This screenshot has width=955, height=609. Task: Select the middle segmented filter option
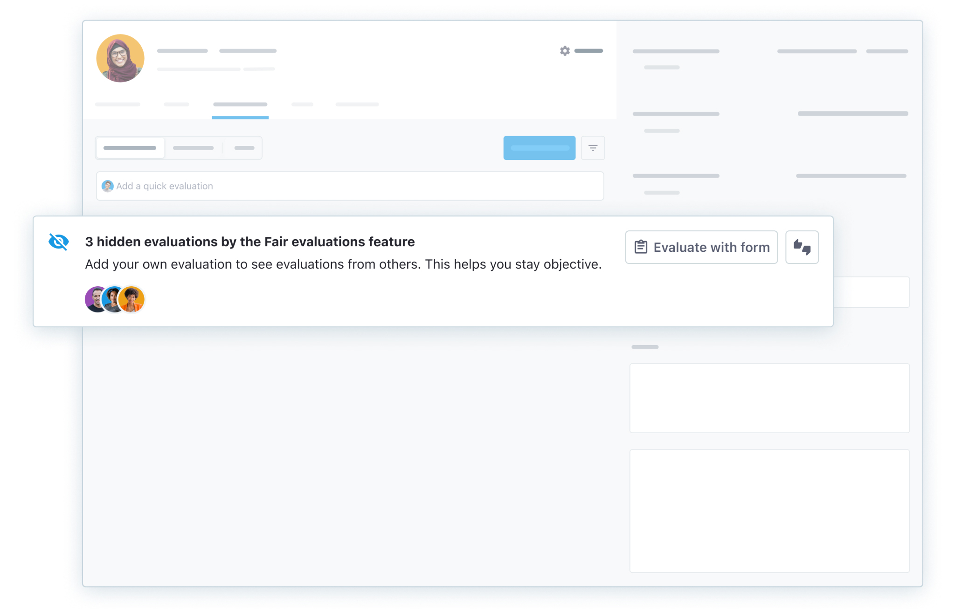click(194, 148)
